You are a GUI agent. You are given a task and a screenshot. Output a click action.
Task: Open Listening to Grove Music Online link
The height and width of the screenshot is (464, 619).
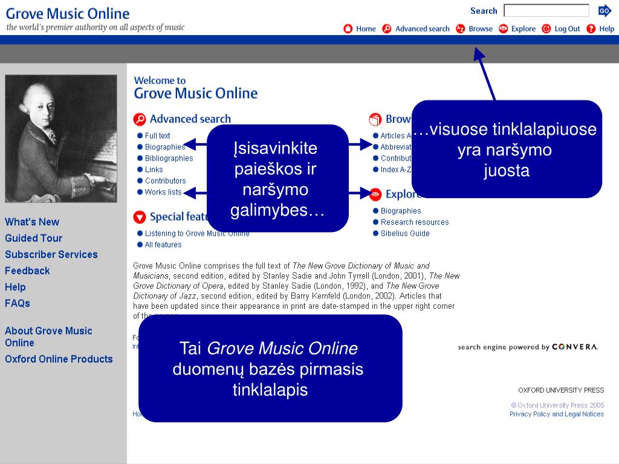197,234
